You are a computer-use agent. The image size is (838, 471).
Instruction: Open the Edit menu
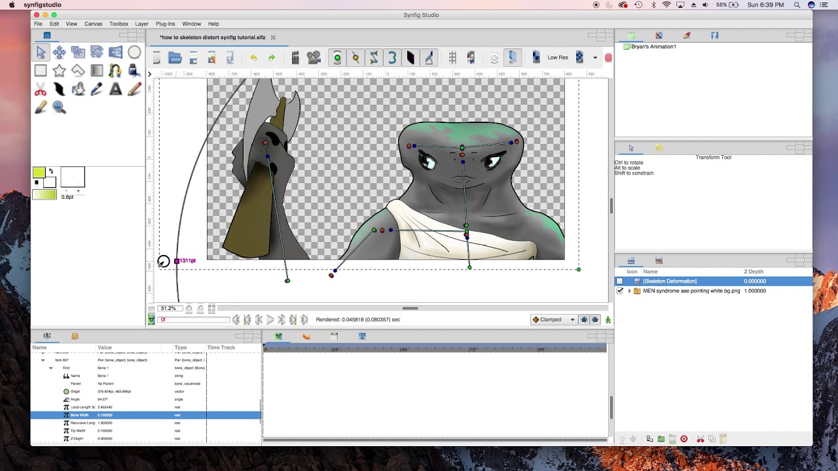coord(54,24)
